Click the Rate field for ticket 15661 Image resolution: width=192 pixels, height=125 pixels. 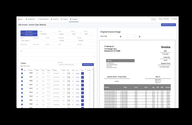click(x=68, y=77)
